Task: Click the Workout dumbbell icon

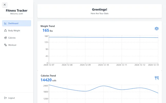Action: 5,45
